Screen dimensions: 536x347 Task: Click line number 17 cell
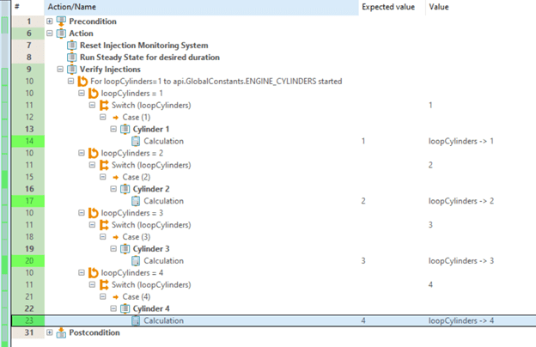(28, 201)
